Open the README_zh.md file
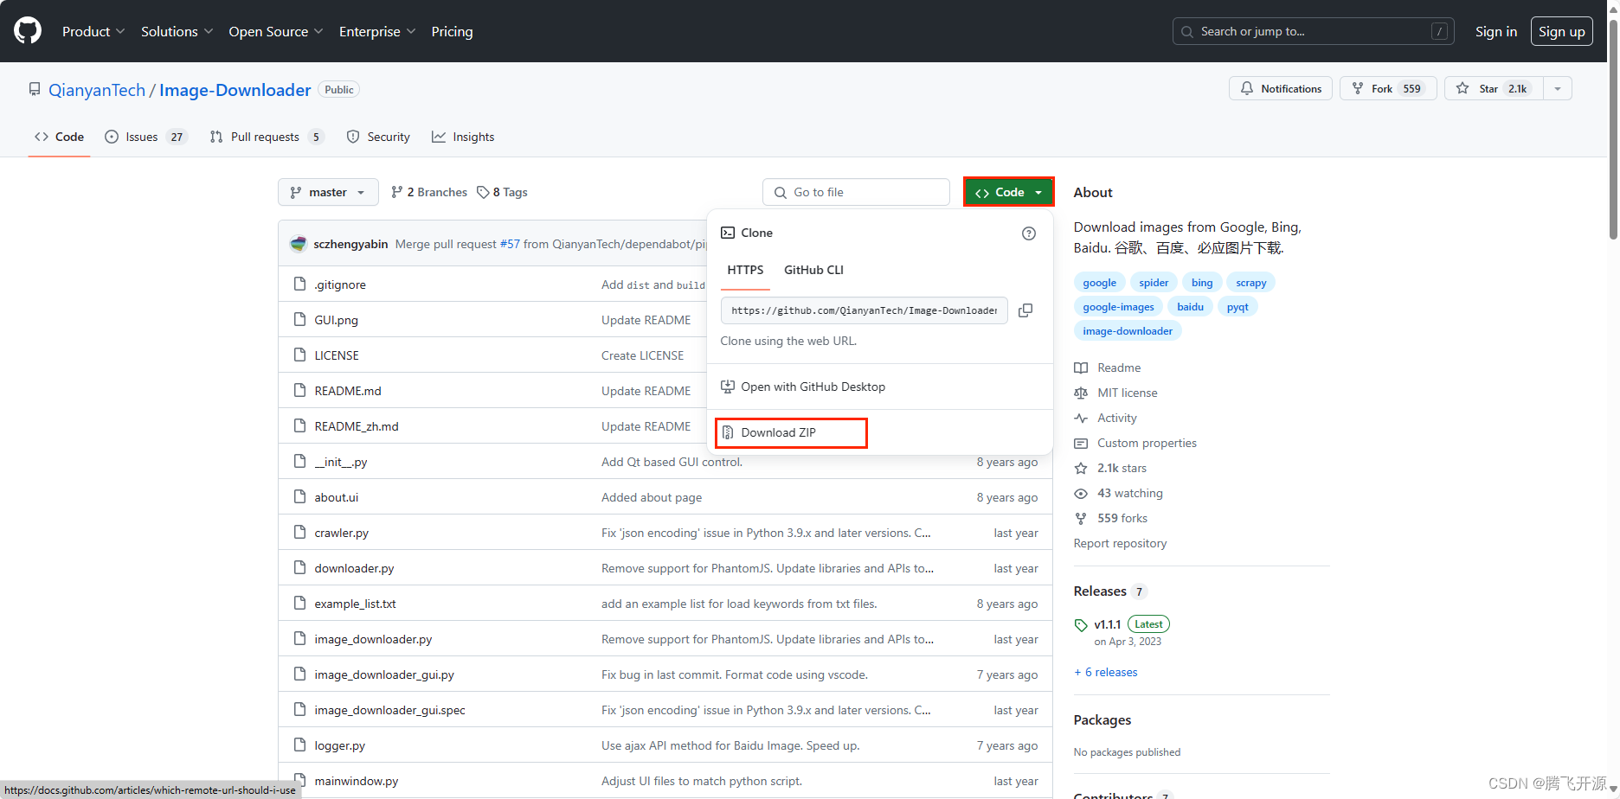The image size is (1620, 799). coord(356,426)
